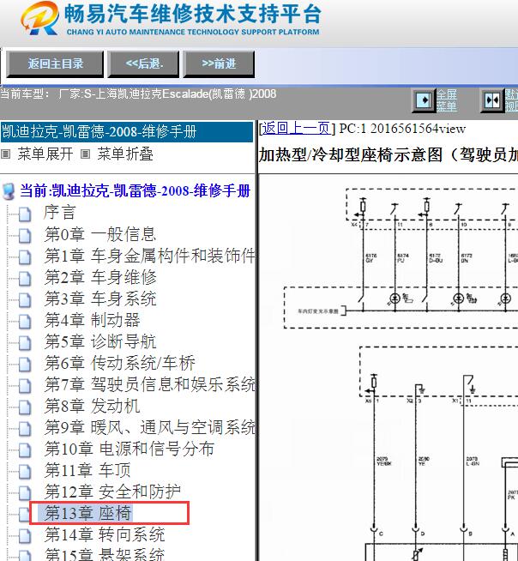Open 第12章 安全和防护

point(112,492)
